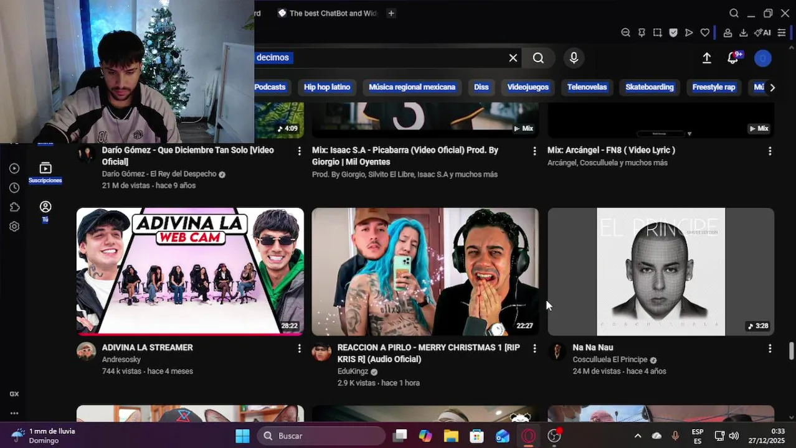This screenshot has height=448, width=796.
Task: Open options for the Darío Gómez video
Action: click(x=299, y=151)
